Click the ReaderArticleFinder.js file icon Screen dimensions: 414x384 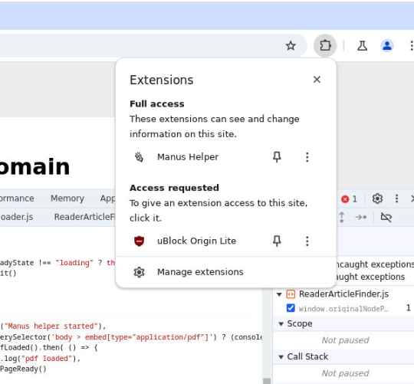pyautogui.click(x=291, y=294)
